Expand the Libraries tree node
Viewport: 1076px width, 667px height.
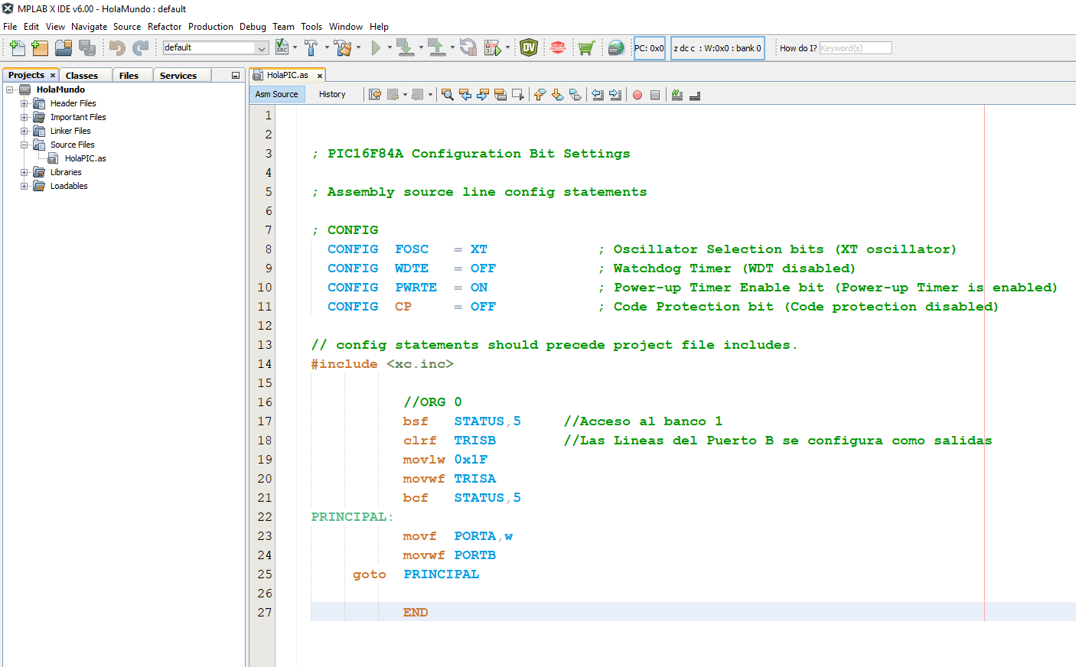point(24,172)
